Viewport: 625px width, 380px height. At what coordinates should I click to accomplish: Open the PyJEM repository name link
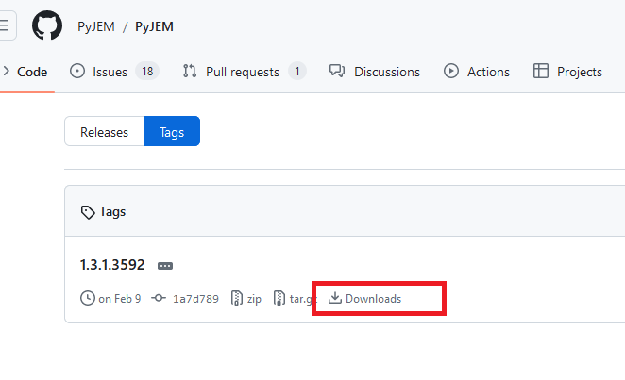coord(154,26)
